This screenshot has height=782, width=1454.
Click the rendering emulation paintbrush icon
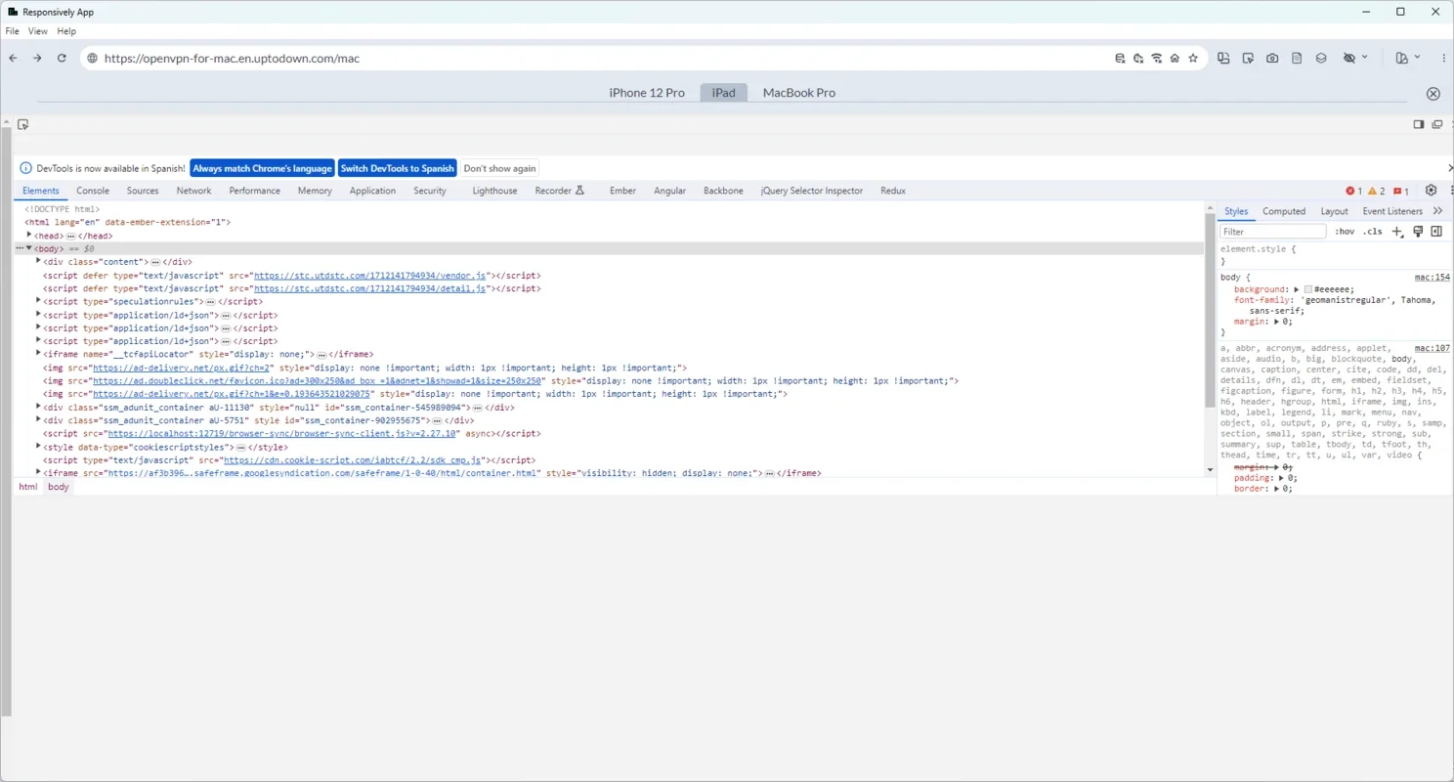[x=1418, y=232]
